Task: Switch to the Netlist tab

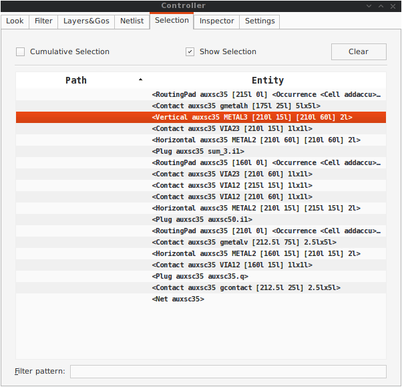Action: pos(132,21)
